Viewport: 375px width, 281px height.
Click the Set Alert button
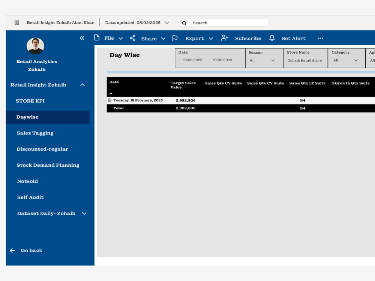[294, 39]
